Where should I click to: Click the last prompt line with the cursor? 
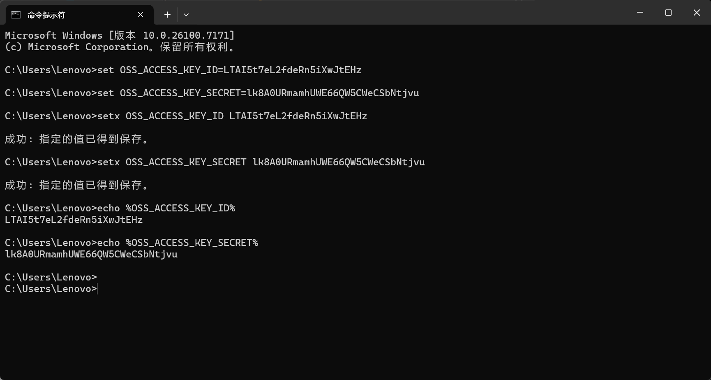coord(51,289)
